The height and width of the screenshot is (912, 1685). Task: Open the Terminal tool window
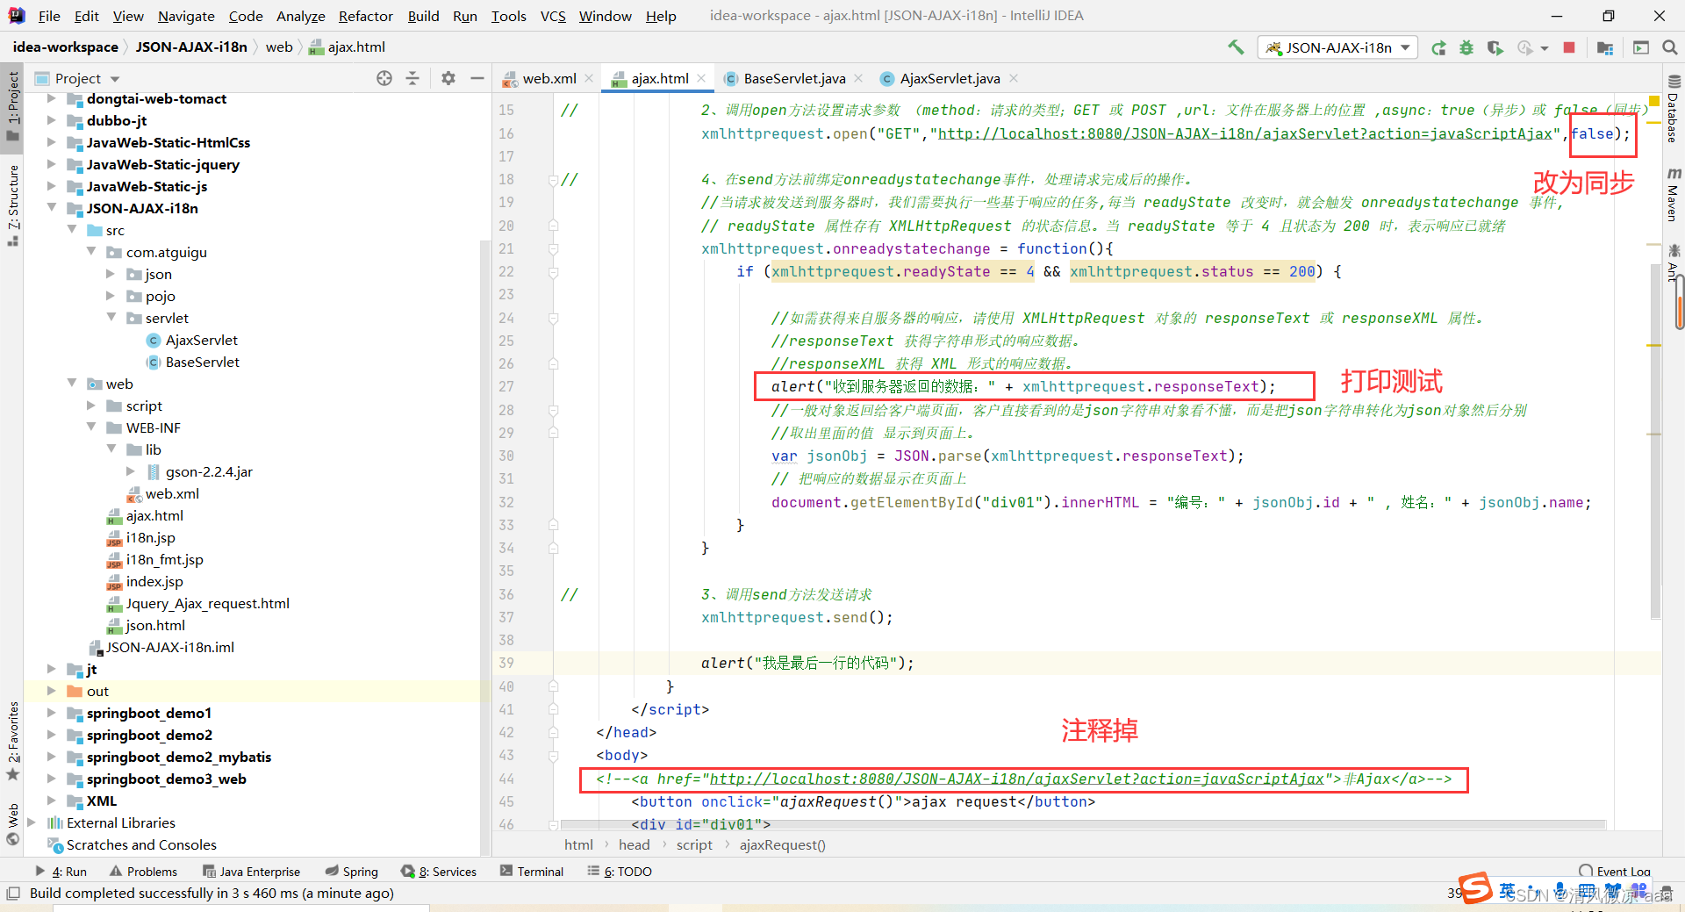532,872
